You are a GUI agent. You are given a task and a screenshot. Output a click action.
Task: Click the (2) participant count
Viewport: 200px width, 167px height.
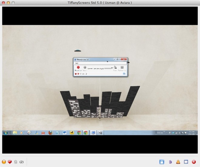22,162
